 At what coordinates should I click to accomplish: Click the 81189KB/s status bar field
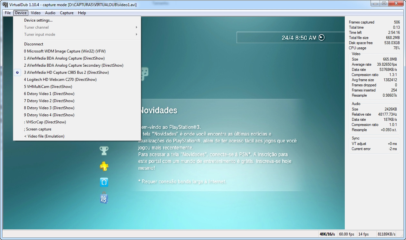pyautogui.click(x=387, y=234)
